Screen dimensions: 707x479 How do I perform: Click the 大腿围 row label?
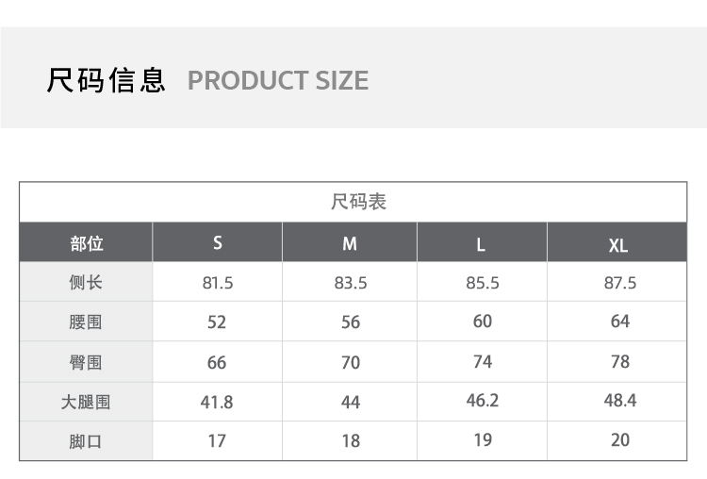point(86,402)
